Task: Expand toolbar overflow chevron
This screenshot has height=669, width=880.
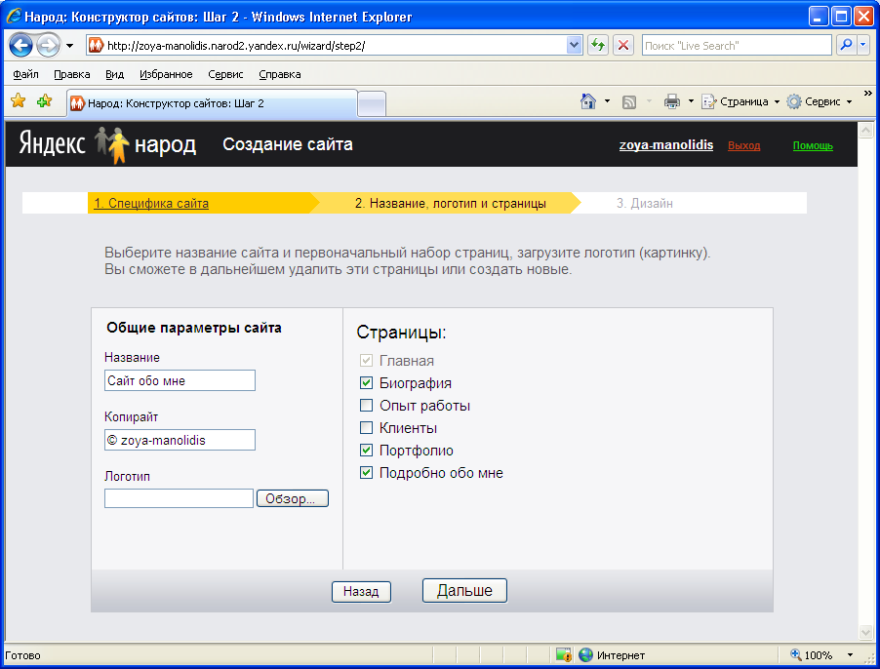Action: tap(867, 93)
